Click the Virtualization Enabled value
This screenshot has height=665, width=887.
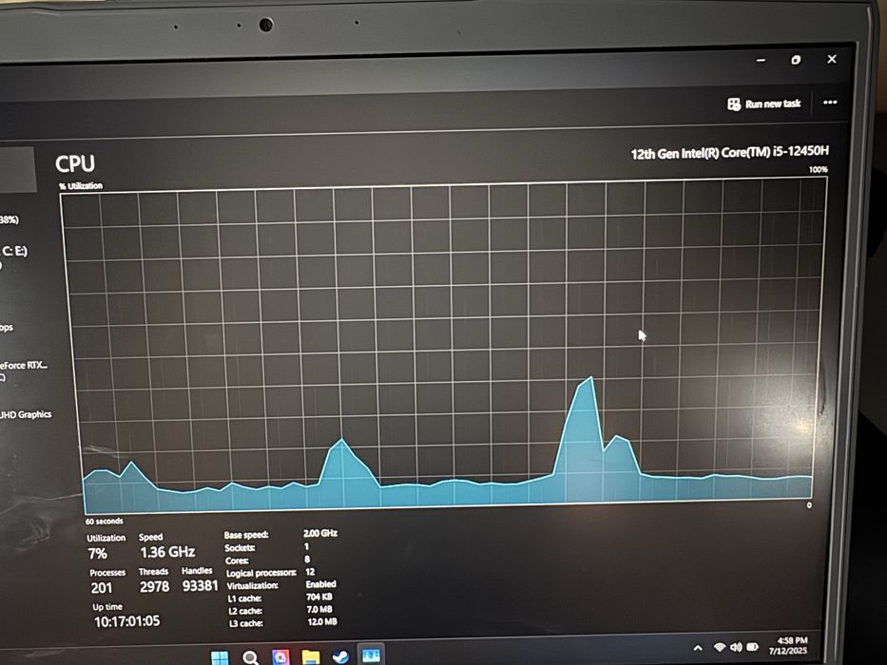pyautogui.click(x=320, y=584)
